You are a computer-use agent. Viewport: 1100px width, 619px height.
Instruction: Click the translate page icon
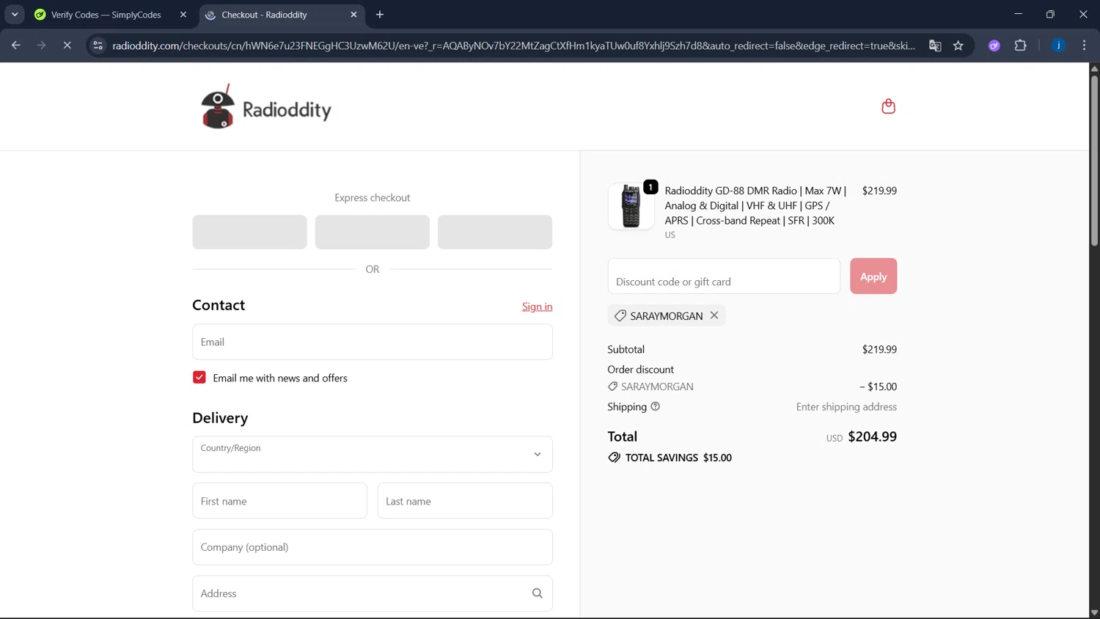(x=935, y=45)
